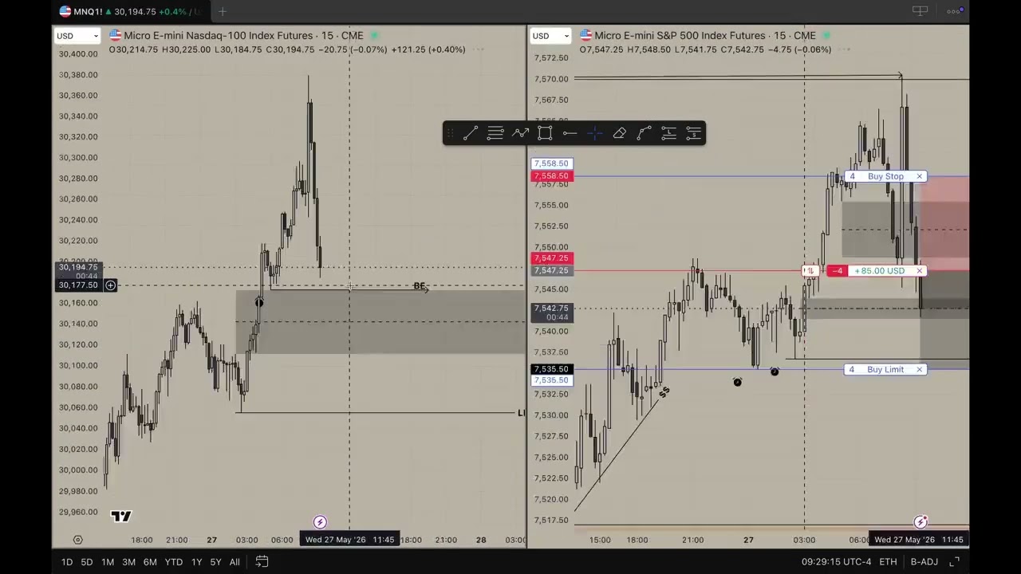Select the eraser tool
Viewport: 1021px width, 574px height.
[x=620, y=133]
